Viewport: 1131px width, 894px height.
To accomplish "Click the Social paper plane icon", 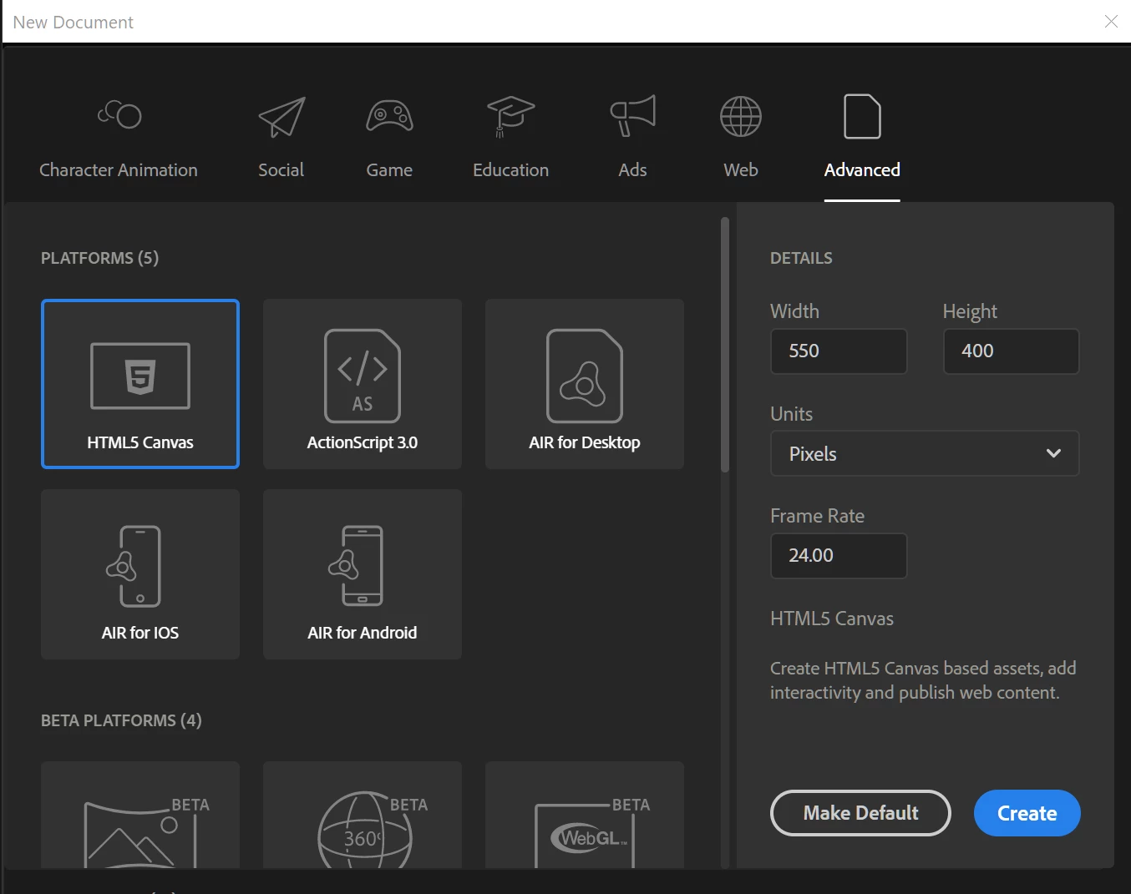I will click(x=281, y=117).
